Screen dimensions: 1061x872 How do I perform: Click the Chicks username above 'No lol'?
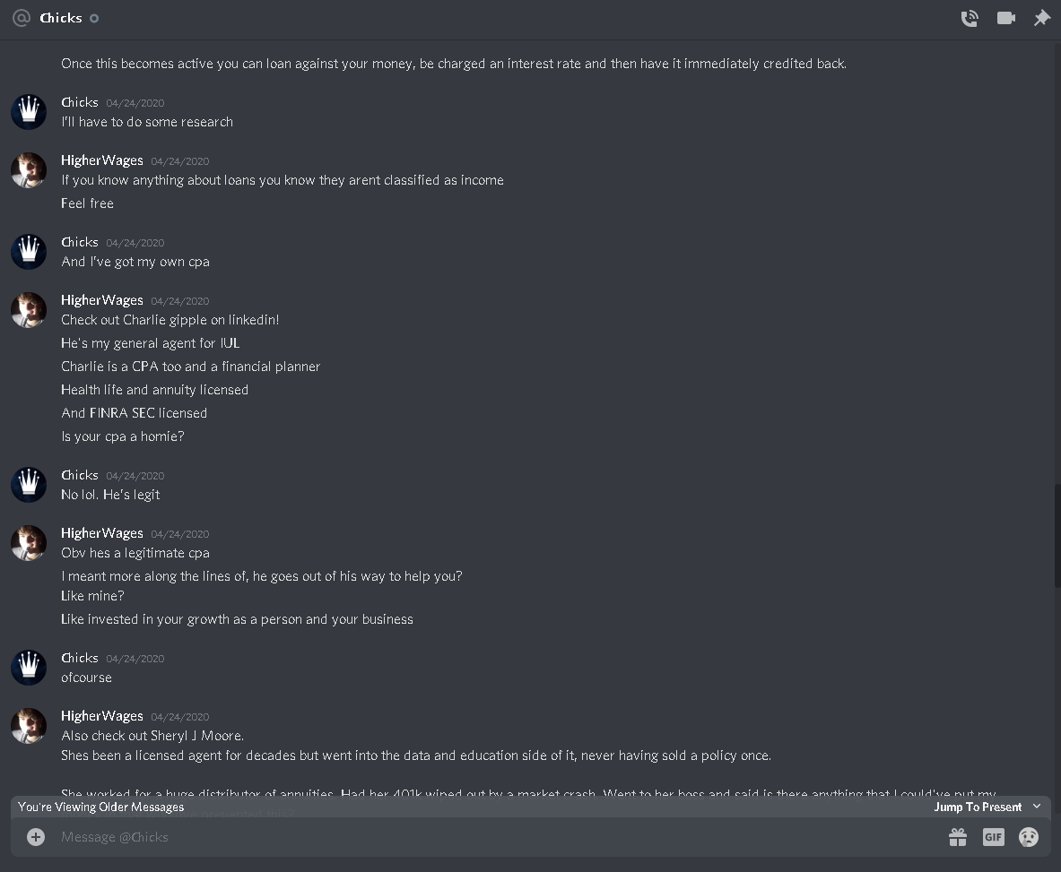80,475
